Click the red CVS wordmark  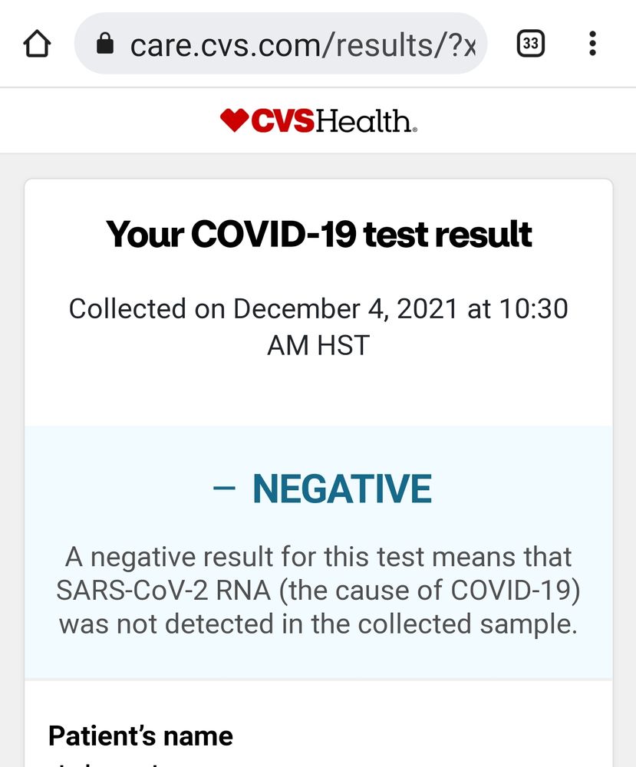tap(283, 121)
